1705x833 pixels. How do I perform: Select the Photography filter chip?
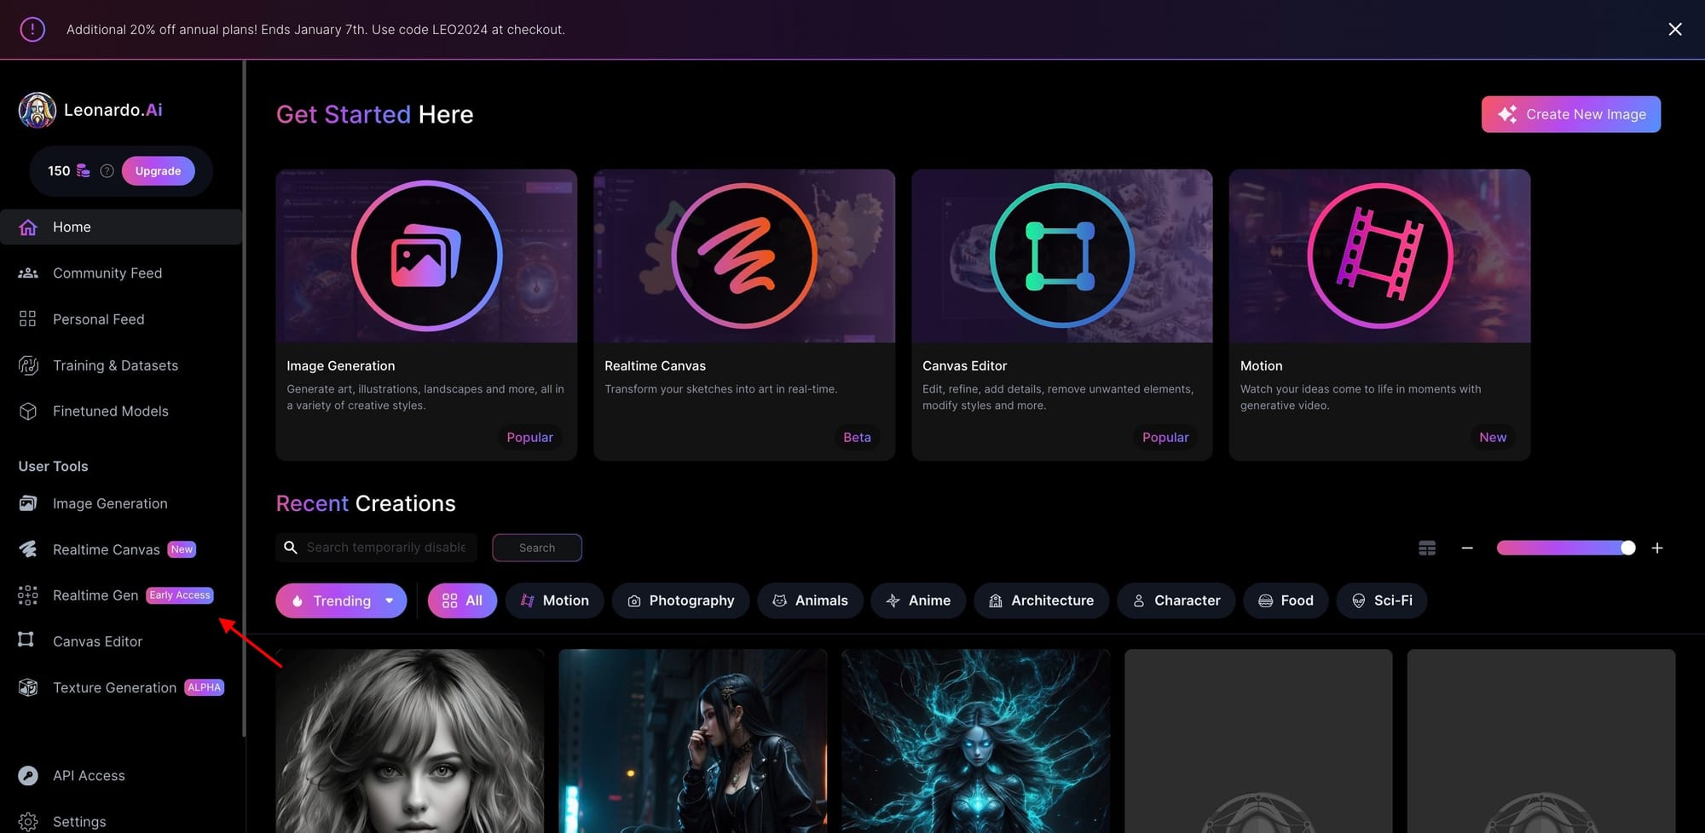(680, 600)
